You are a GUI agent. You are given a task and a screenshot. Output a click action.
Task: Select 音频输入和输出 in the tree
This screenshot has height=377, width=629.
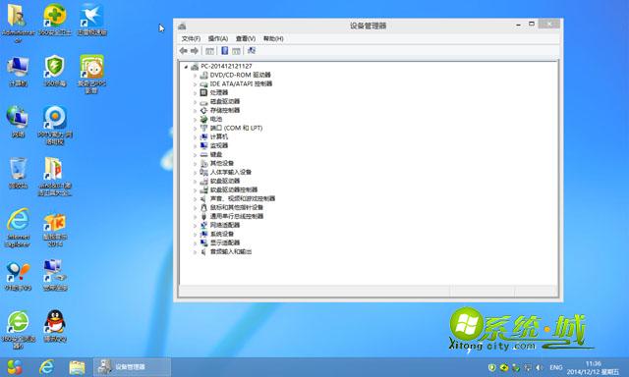pyautogui.click(x=231, y=251)
